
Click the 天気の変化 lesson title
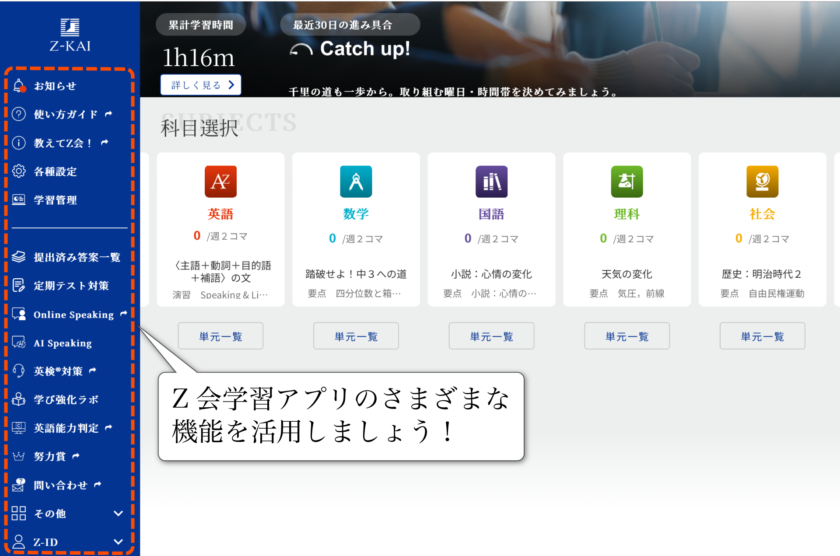pos(627,274)
